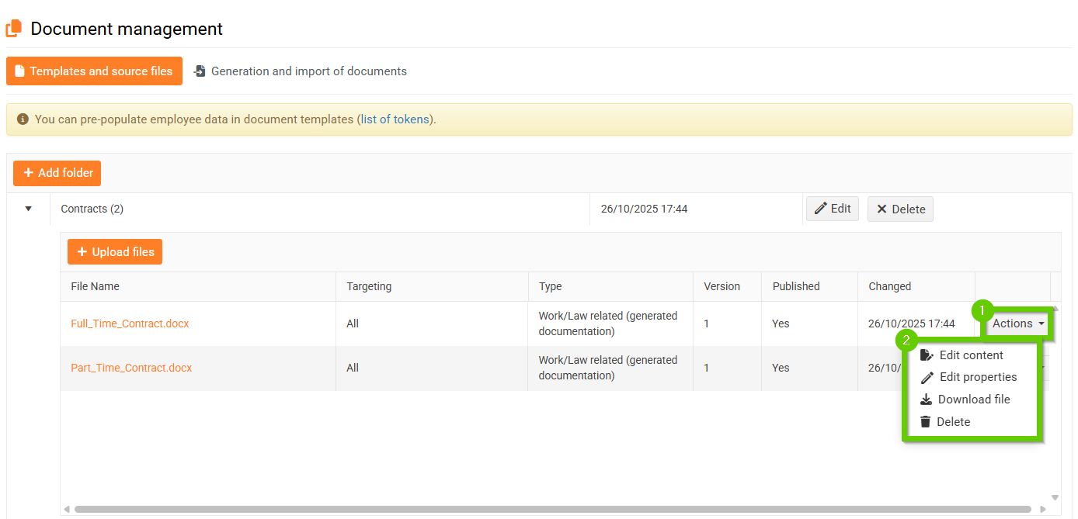Click the Download file arrow icon

926,400
